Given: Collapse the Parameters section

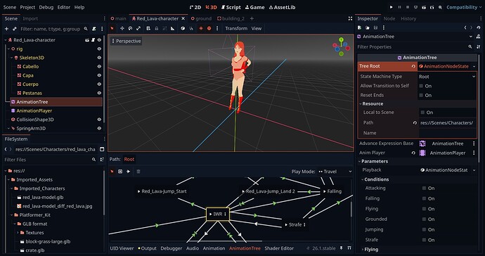Looking at the screenshot, I should click(x=359, y=161).
